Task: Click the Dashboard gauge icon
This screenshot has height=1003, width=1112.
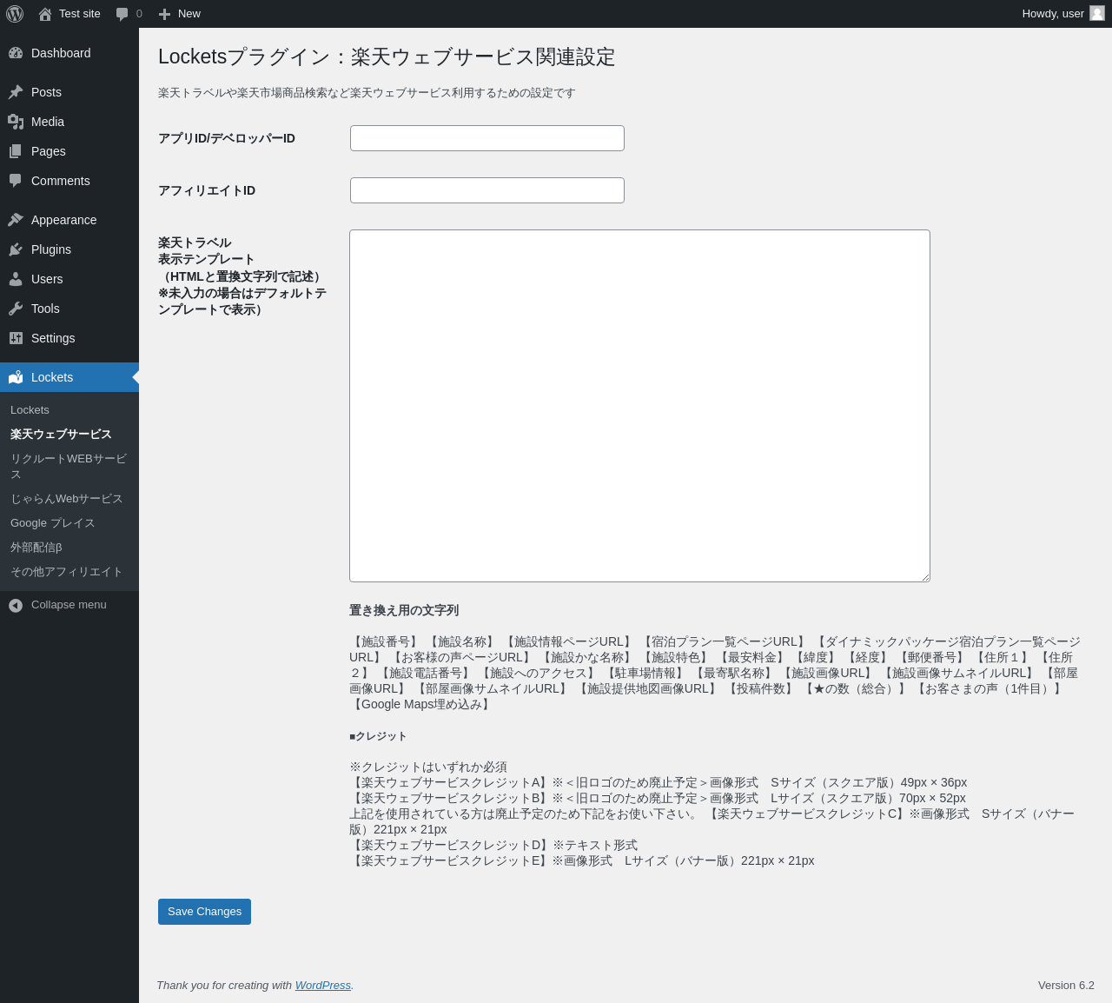Action: click(16, 53)
